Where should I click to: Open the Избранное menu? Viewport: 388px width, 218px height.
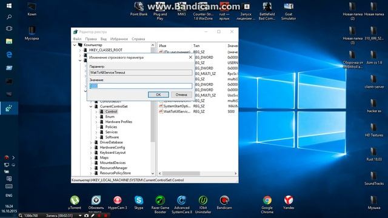tap(119, 39)
